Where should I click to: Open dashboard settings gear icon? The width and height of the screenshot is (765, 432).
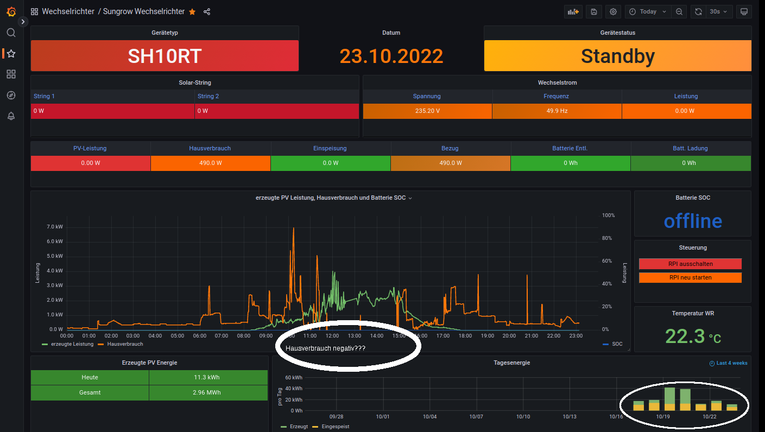[x=614, y=11]
